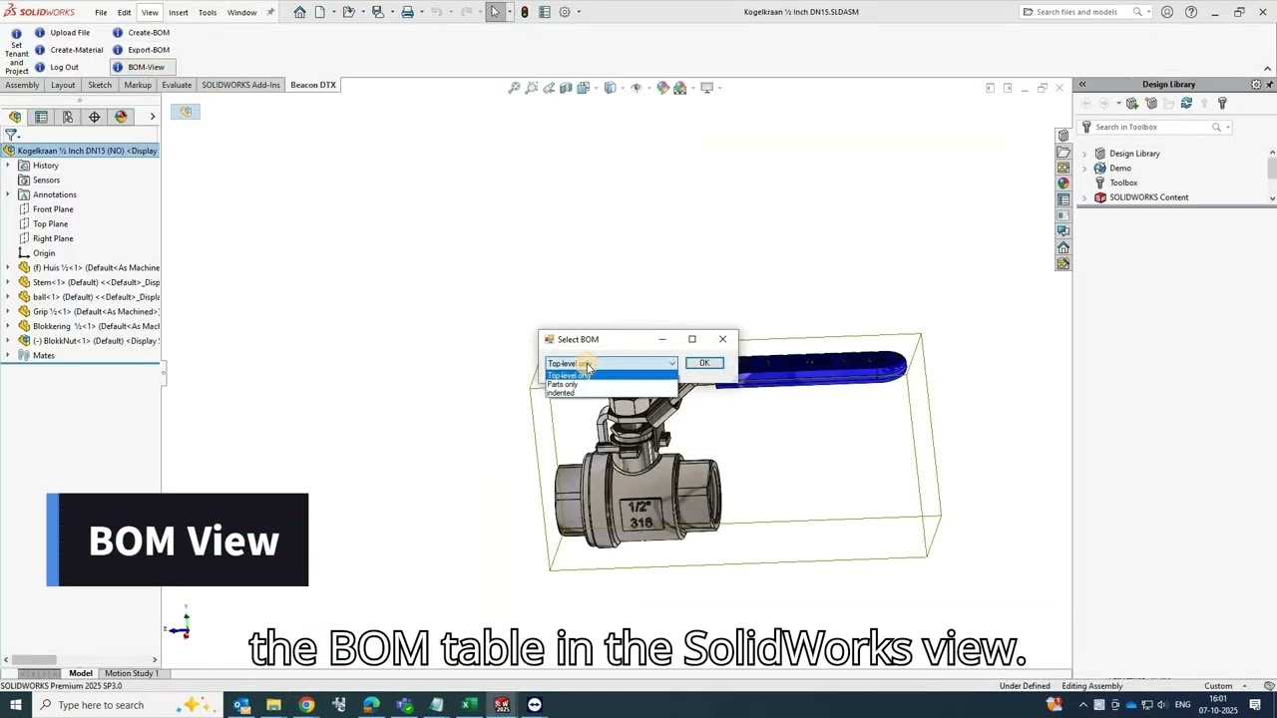Click the Rebuild traffic light icon
This screenshot has height=718, width=1277.
point(525,12)
